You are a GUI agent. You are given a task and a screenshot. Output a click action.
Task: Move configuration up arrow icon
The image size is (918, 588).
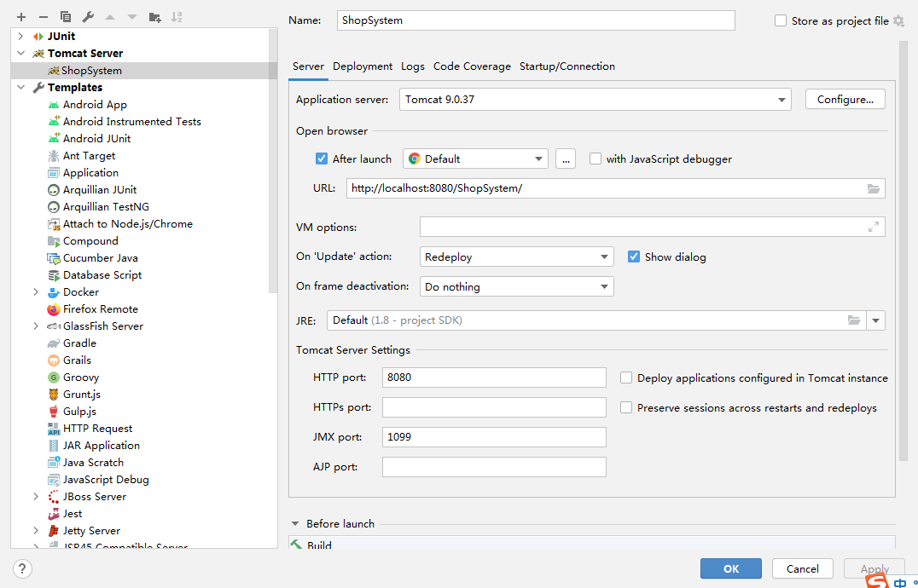[x=110, y=18]
